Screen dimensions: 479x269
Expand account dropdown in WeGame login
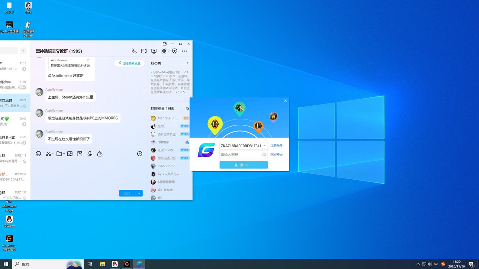(265, 146)
